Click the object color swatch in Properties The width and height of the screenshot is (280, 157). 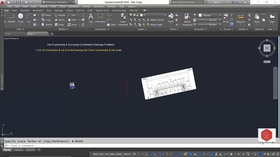pyautogui.click(x=200, y=15)
